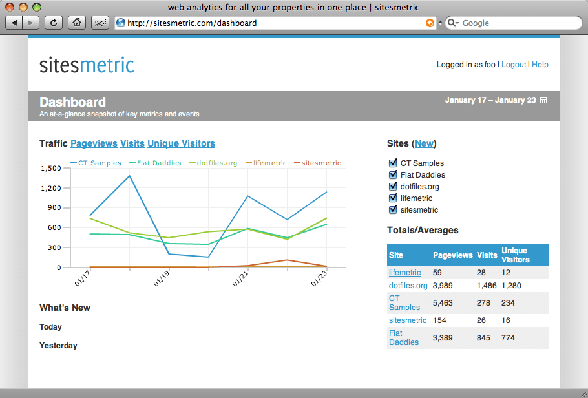Switch the traffic chart to Visits

coord(132,143)
